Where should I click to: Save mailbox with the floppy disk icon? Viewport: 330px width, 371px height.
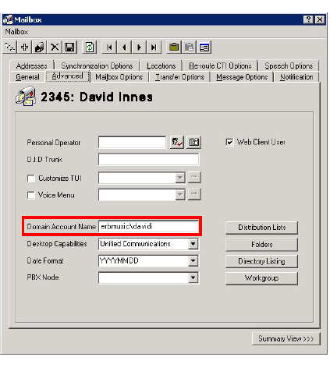coord(69,48)
